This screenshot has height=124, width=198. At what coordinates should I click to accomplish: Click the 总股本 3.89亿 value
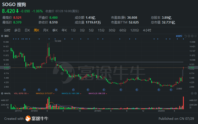pos(167,18)
